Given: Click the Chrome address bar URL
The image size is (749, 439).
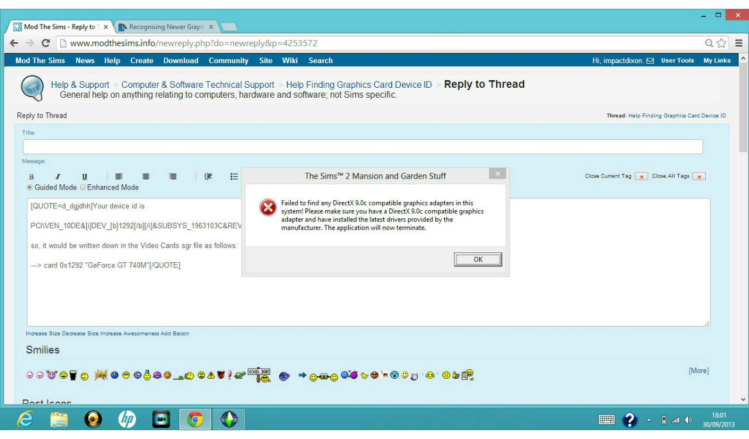Looking at the screenshot, I should pos(194,43).
